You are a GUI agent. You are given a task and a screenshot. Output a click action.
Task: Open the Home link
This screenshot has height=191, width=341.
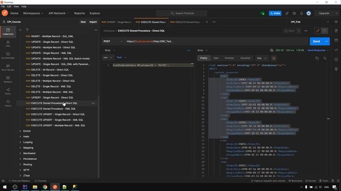coord(14,13)
